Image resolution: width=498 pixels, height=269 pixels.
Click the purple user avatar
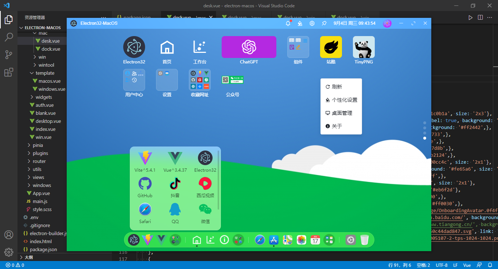(x=387, y=23)
